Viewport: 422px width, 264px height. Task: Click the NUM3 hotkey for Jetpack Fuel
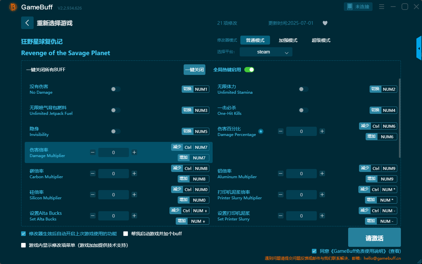196,110
